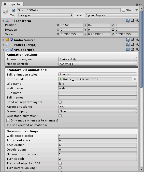Open the Frame flipping dropdown
Screen dimensions: 144x172
click(97, 111)
